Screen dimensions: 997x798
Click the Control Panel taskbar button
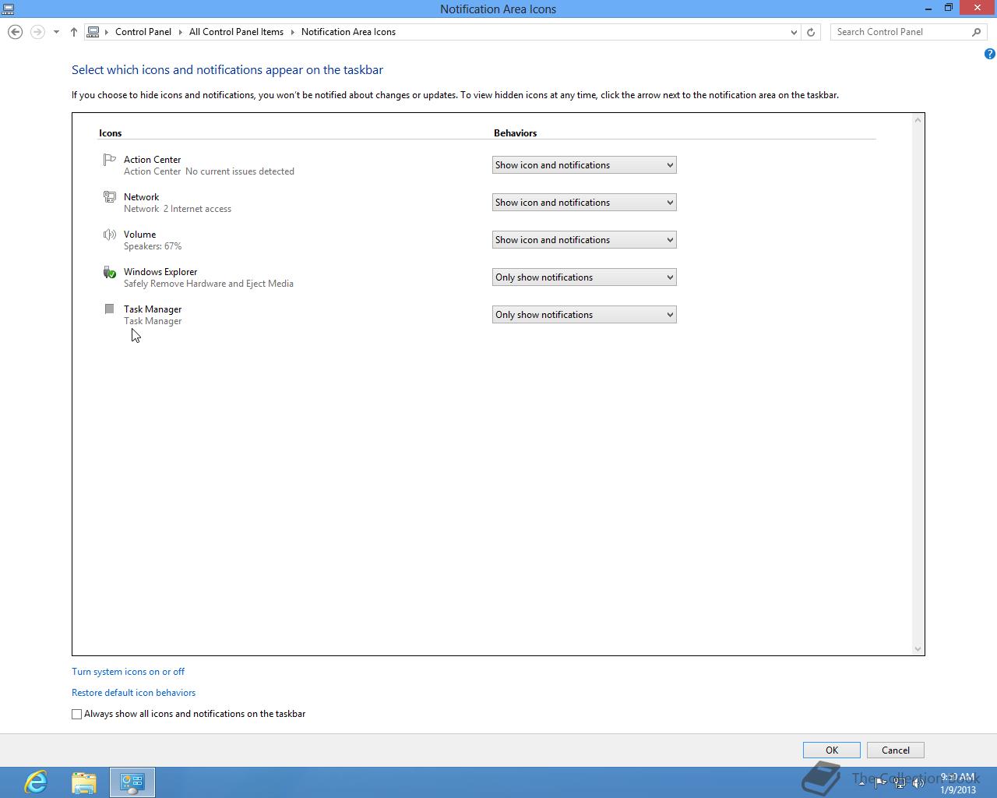pyautogui.click(x=132, y=782)
